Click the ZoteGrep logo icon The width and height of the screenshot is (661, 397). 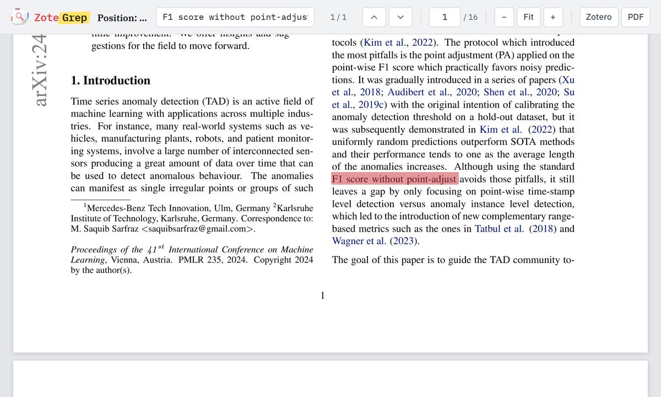point(19,17)
